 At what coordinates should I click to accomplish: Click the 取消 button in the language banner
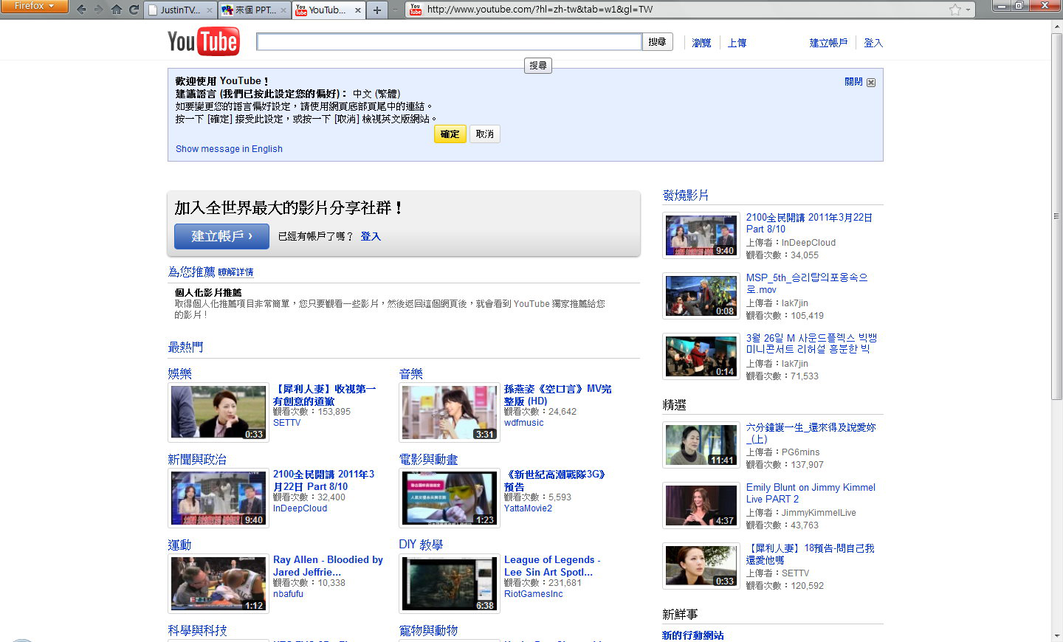pos(485,134)
